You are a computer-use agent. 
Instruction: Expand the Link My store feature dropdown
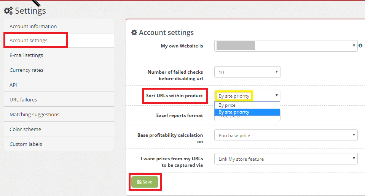click(286, 159)
